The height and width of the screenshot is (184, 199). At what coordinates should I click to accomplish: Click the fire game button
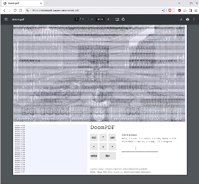pos(108,156)
